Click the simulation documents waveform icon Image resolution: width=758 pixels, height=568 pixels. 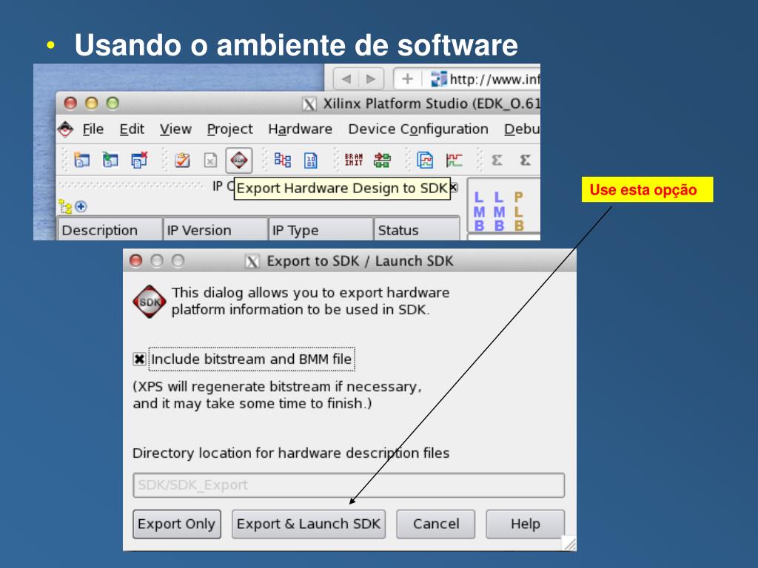pyautogui.click(x=425, y=160)
